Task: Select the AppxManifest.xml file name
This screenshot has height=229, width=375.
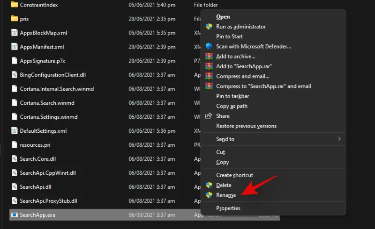Action: (x=42, y=47)
